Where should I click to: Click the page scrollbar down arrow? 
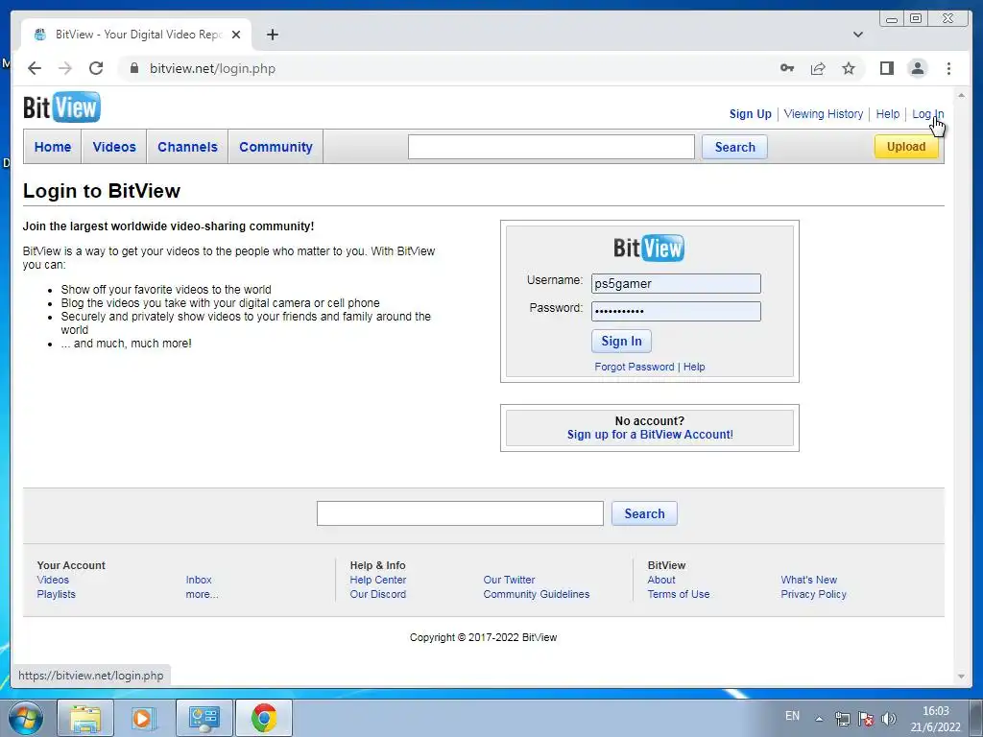tap(961, 677)
